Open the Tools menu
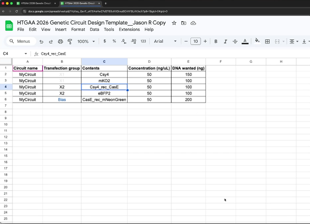The width and height of the screenshot is (310, 224). click(109, 30)
